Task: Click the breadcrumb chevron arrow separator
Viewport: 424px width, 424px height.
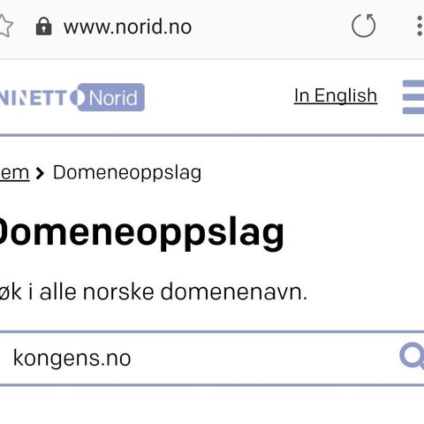Action: pos(40,173)
